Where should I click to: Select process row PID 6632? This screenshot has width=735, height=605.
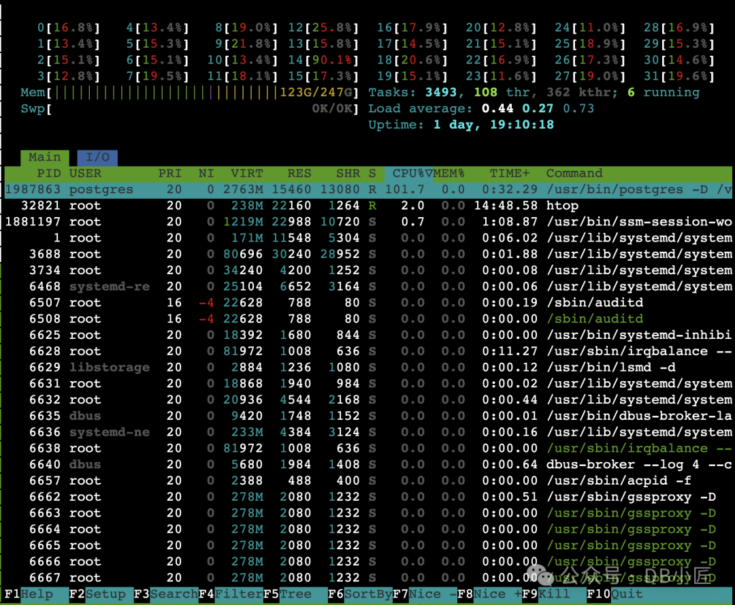pos(368,400)
